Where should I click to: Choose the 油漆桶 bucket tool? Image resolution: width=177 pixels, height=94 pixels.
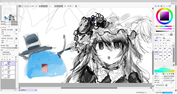click(161, 56)
